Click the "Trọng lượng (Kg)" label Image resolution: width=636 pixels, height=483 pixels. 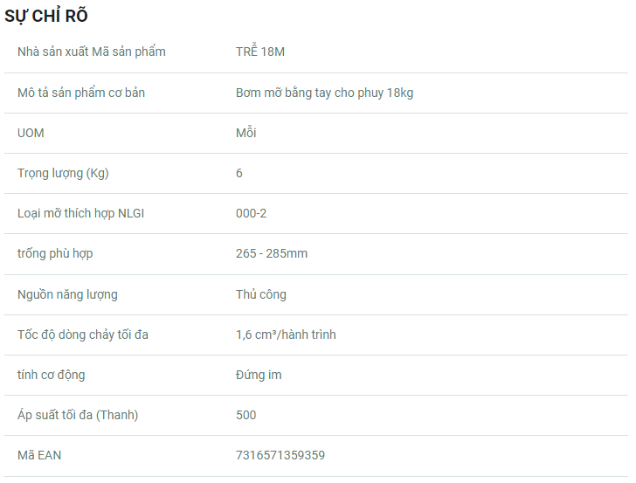(x=63, y=173)
